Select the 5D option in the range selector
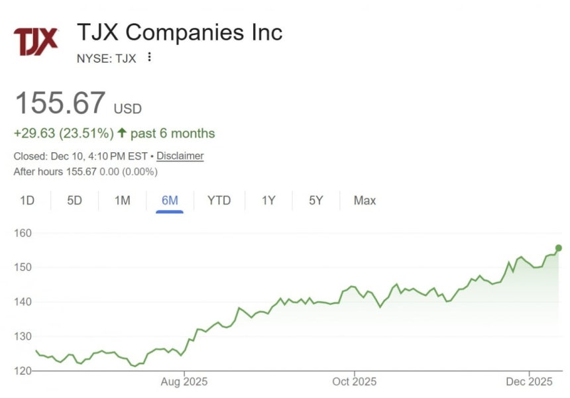Screen dimensions: 570x398 [74, 200]
